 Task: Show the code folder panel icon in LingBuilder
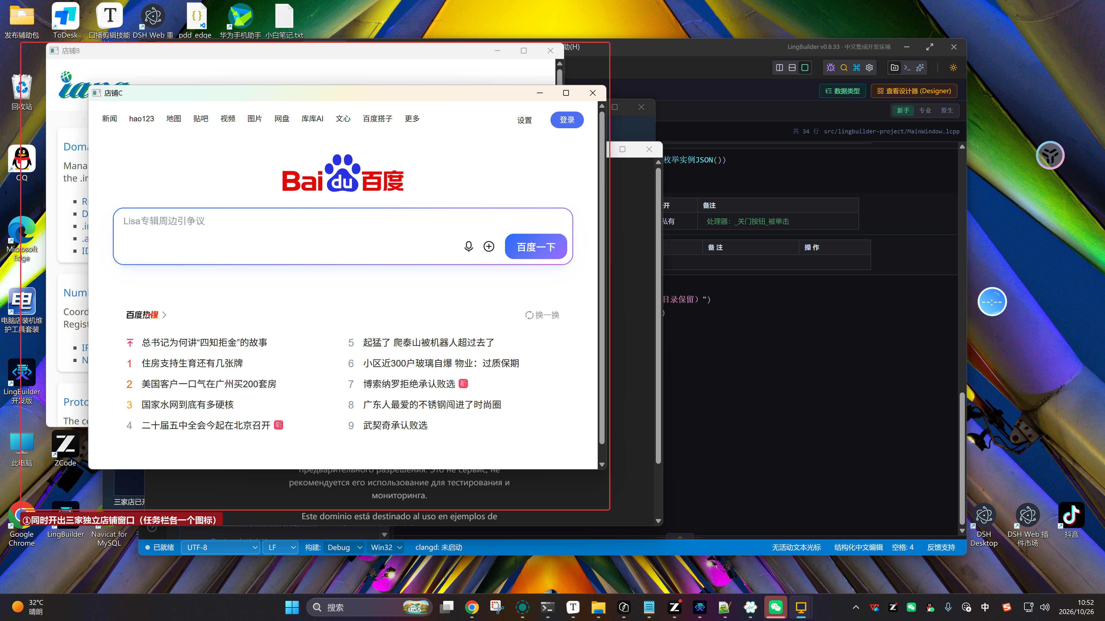[894, 68]
